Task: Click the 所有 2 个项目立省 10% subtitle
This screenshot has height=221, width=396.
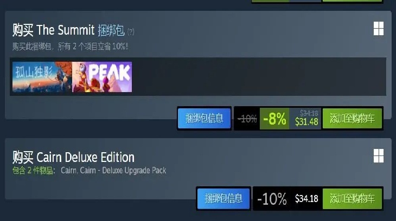Action: [93, 47]
